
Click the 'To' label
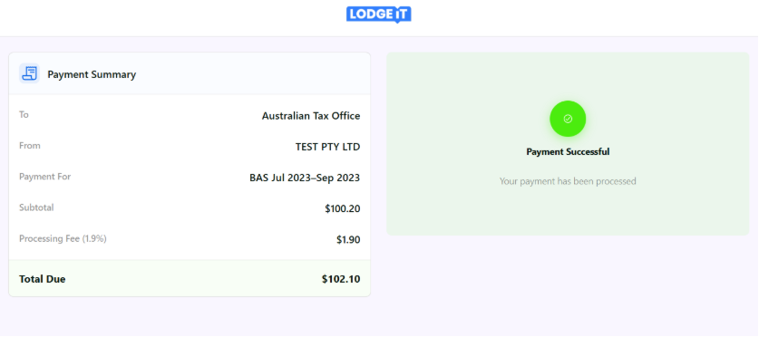[24, 114]
